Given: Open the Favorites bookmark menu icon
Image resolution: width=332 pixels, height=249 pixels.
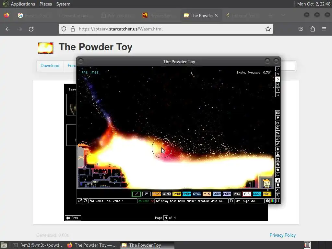Looking at the screenshot, I should pos(278,185).
